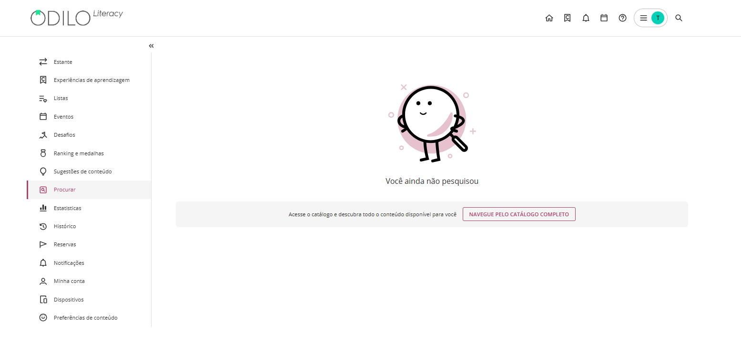Click the Ranking e medalhas medal icon
Screen dimensions: 741x342
(x=43, y=153)
